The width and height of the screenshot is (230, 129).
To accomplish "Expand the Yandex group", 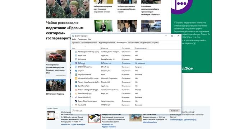I will tap(73, 105).
